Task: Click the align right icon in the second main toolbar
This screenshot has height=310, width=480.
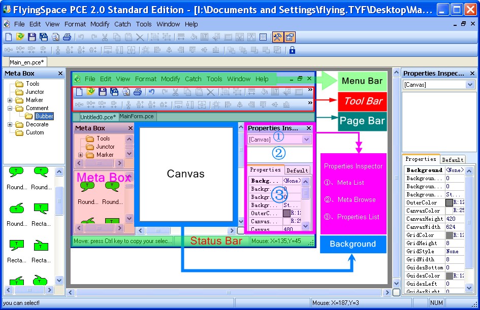Action: pos(181,50)
